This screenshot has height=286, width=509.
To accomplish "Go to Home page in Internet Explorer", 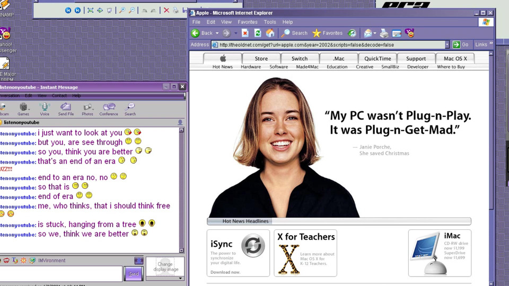I will (x=270, y=33).
